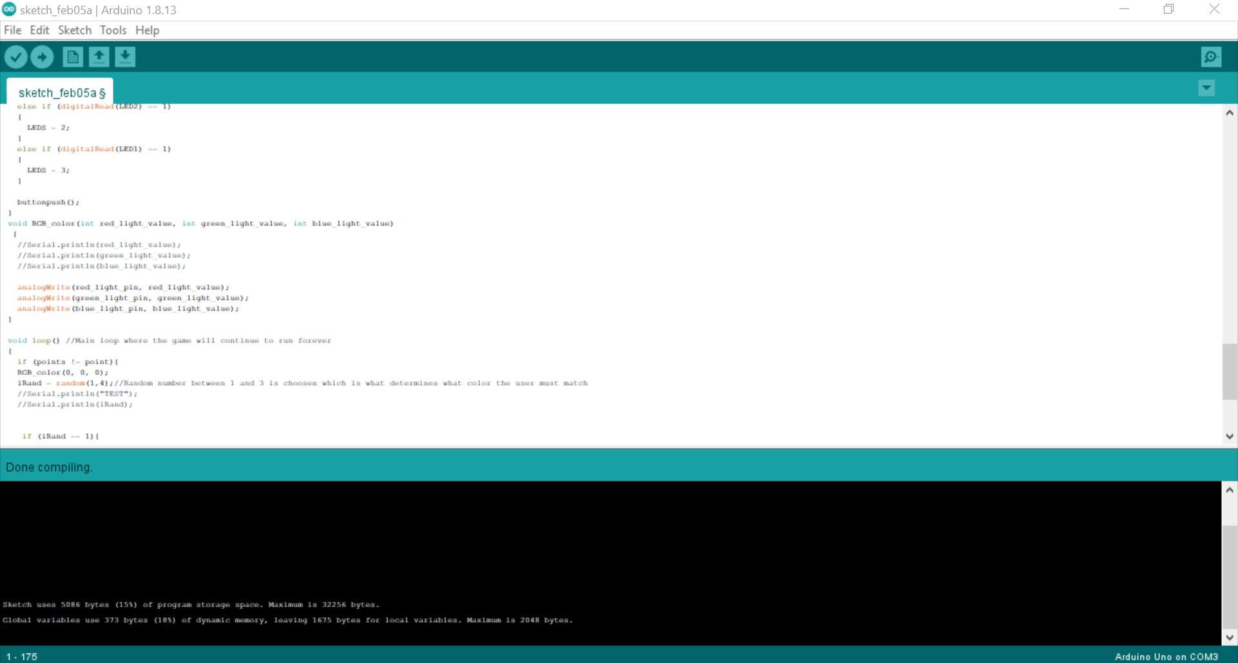Click the 'void RGB_color' function declaration line
This screenshot has width=1238, height=663.
click(x=201, y=224)
